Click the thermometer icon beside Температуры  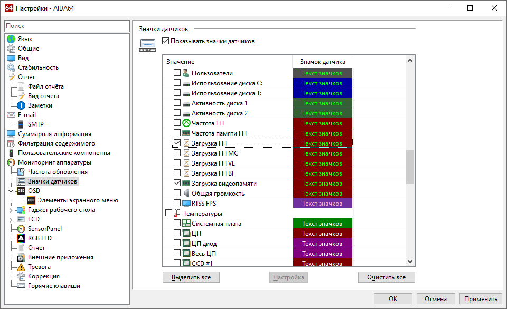177,214
